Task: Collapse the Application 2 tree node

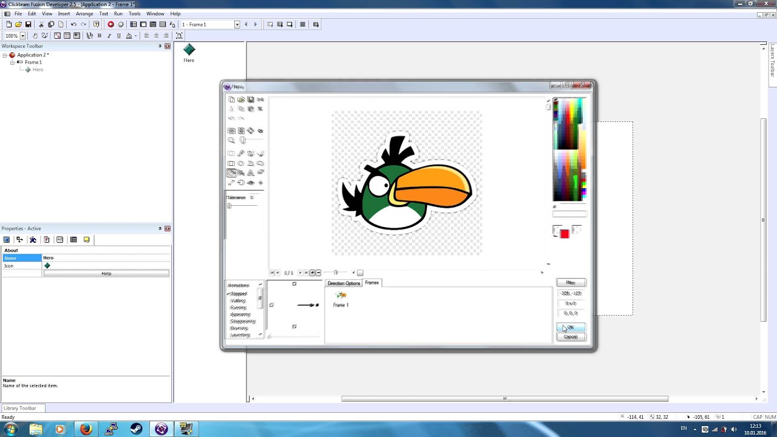Action: 5,55
